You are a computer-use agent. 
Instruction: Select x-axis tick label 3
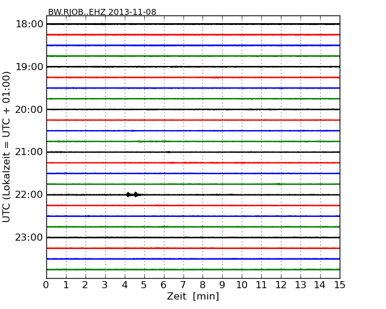pos(105,285)
